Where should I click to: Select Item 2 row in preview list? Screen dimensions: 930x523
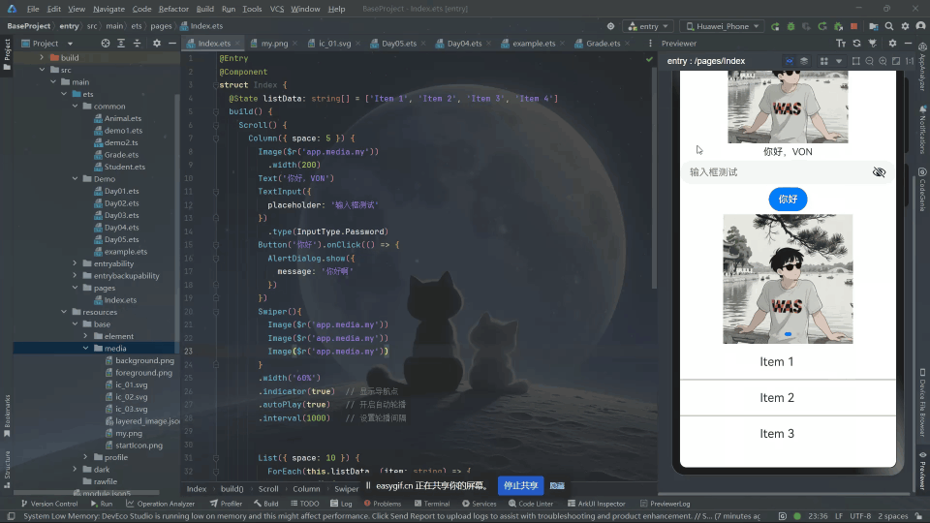(788, 398)
